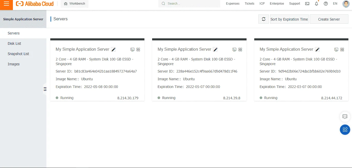Select server ID b81c83a464e042b1aa188497274a64a7
Image resolution: width=352 pixels, height=168 pixels.
pos(105,71)
